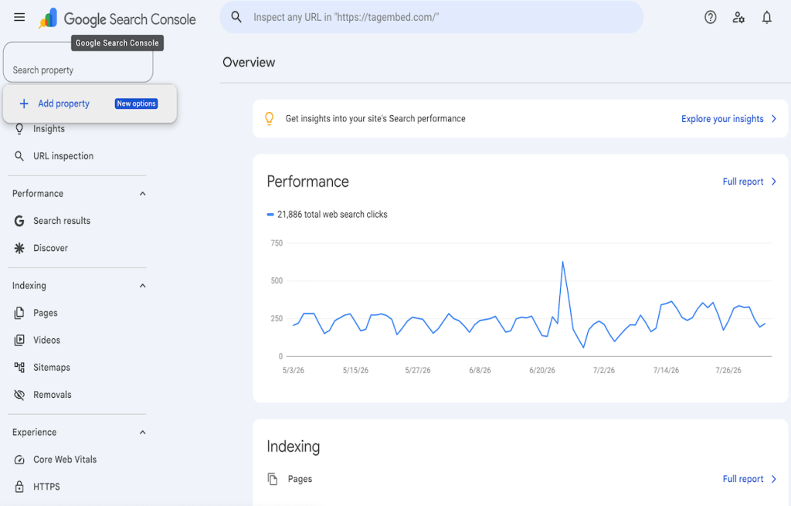The width and height of the screenshot is (791, 506).
Task: Open the notifications bell
Action: click(767, 18)
